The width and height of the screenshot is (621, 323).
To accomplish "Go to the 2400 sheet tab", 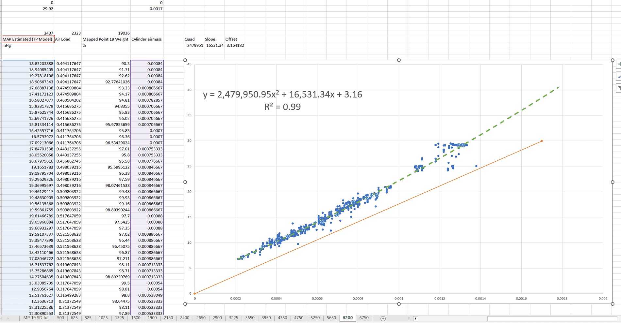I will (x=185, y=318).
